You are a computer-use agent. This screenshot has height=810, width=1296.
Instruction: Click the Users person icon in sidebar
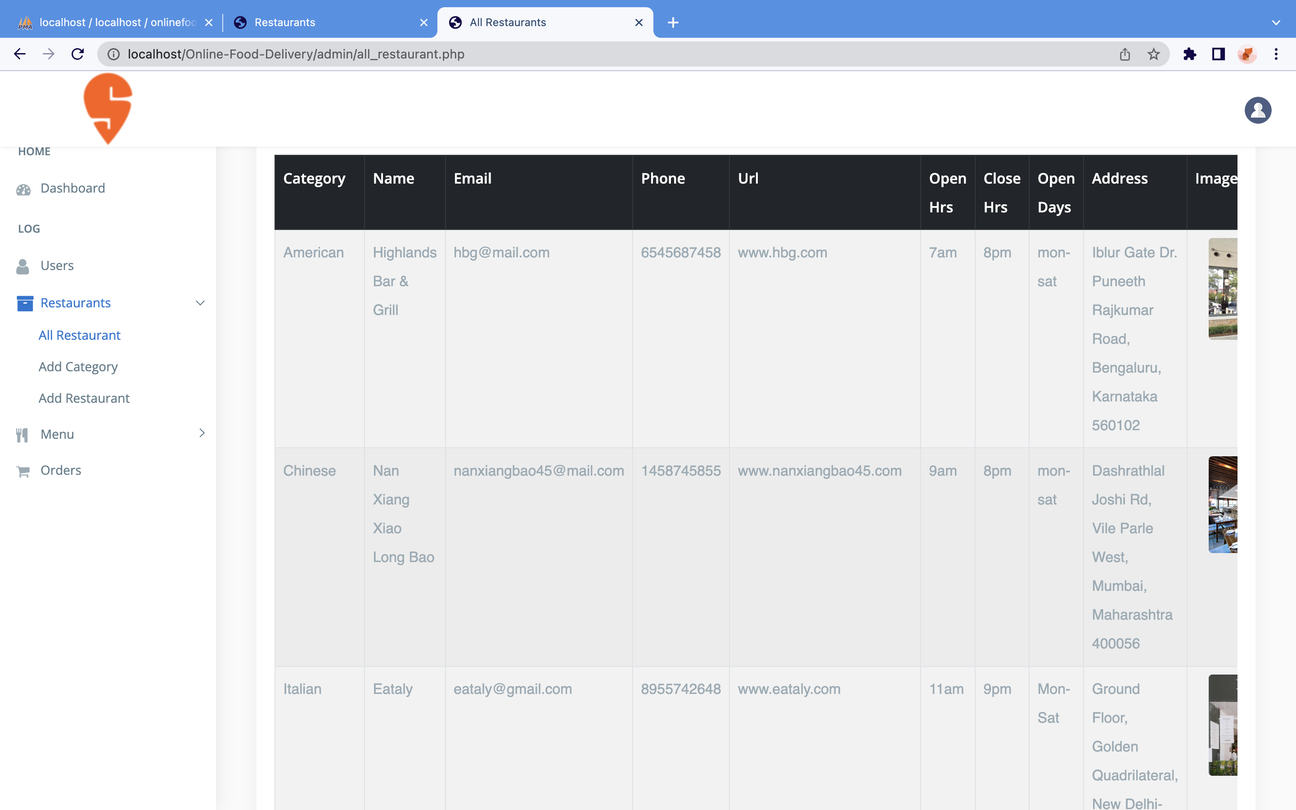coord(22,266)
